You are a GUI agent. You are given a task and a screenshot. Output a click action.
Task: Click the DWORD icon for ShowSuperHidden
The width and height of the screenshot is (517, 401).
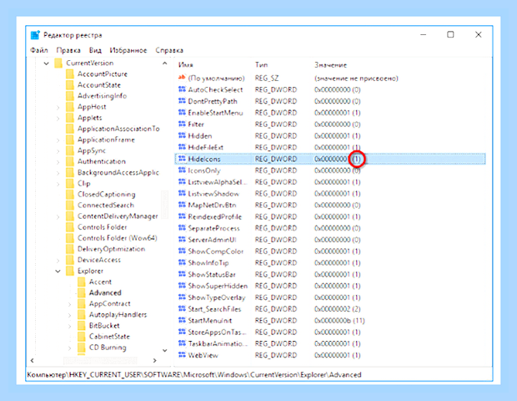click(x=182, y=286)
